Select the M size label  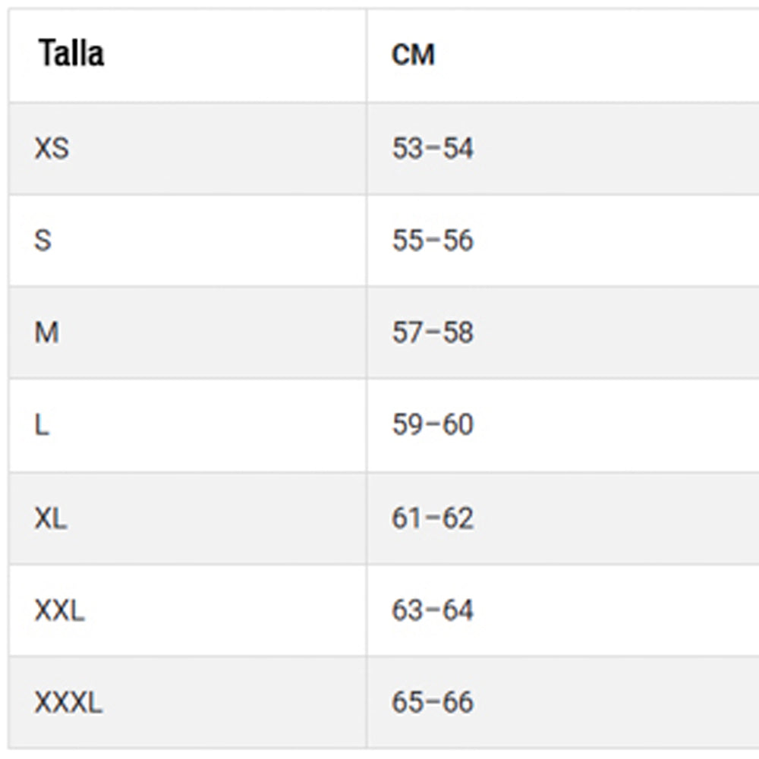pyautogui.click(x=46, y=332)
